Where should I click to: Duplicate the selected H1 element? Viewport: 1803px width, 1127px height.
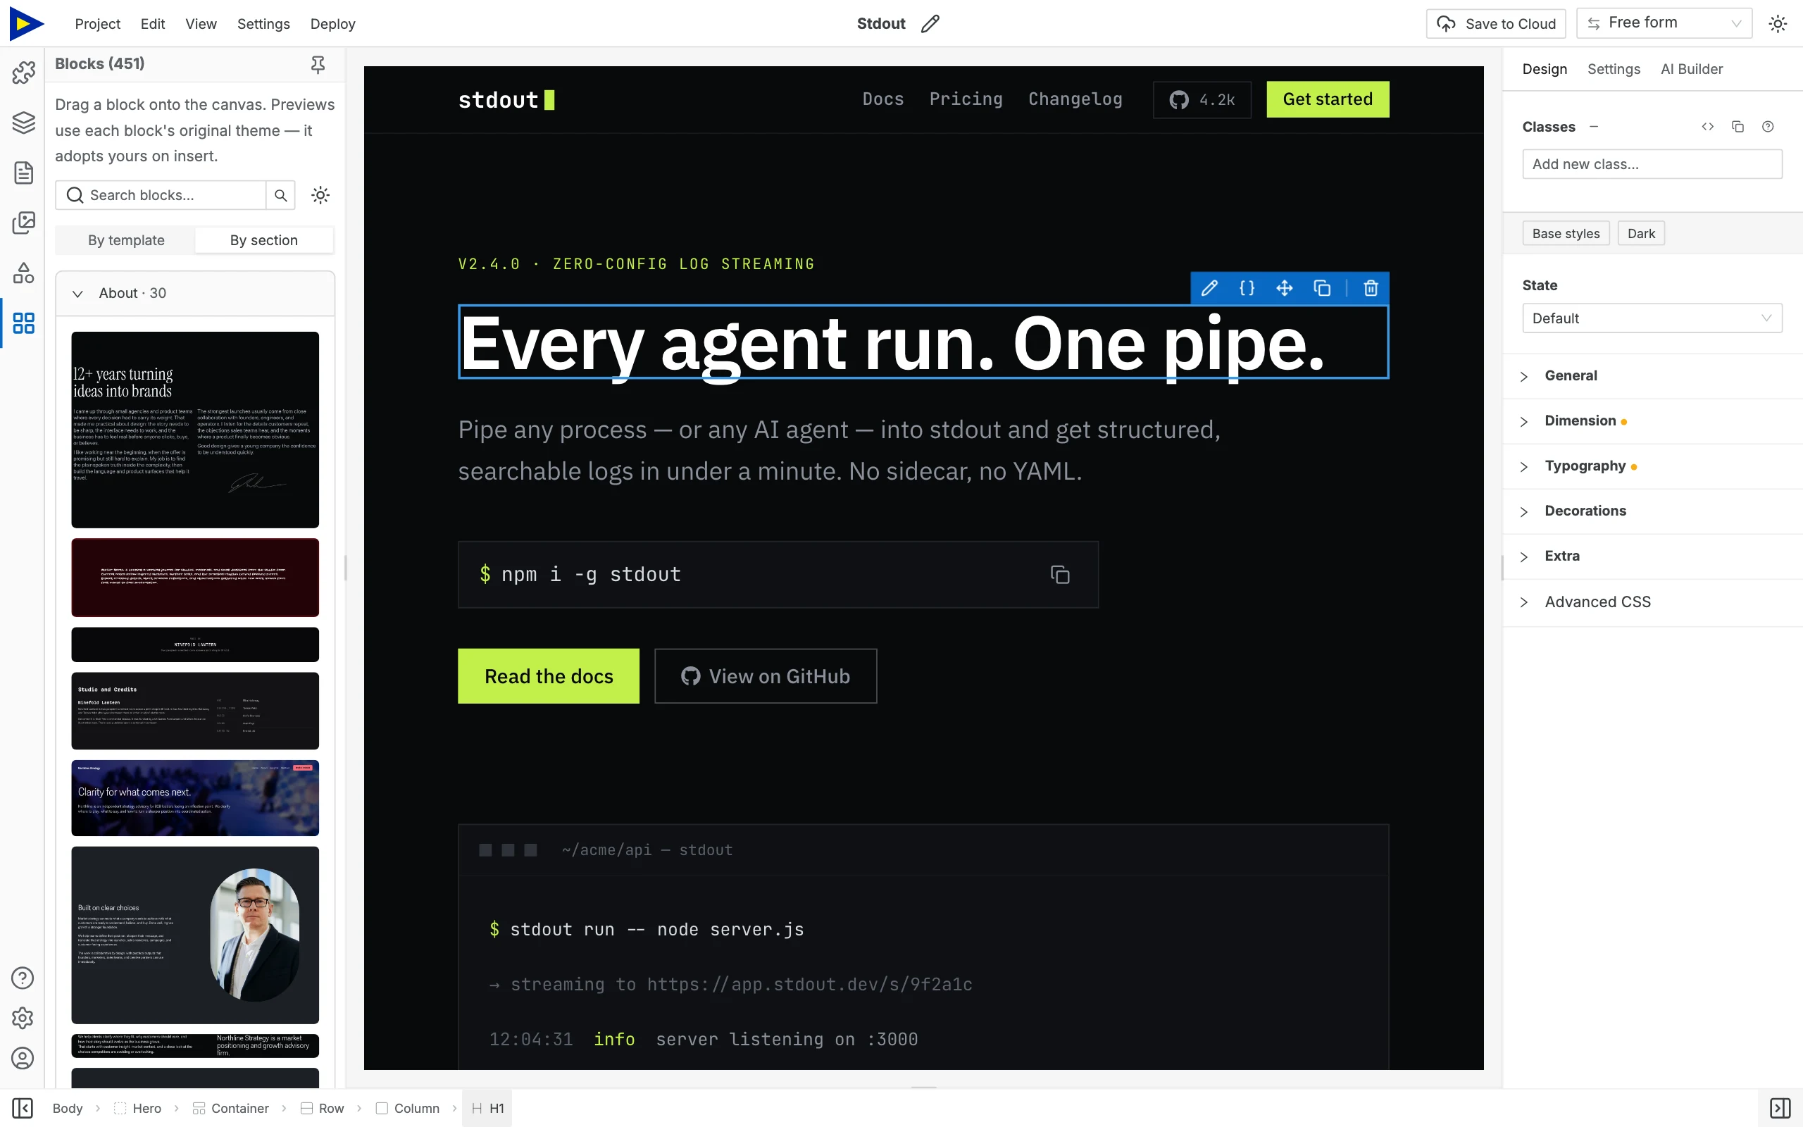[1322, 287]
